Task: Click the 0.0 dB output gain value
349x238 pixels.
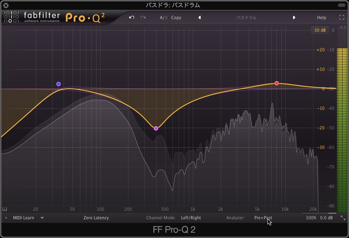Action: tap(326, 218)
